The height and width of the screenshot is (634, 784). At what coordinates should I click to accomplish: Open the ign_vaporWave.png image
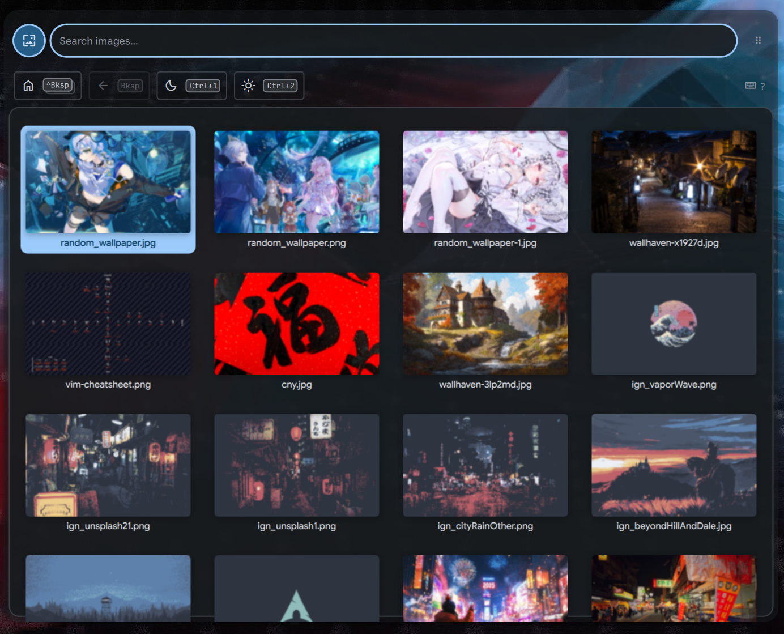[x=674, y=324]
